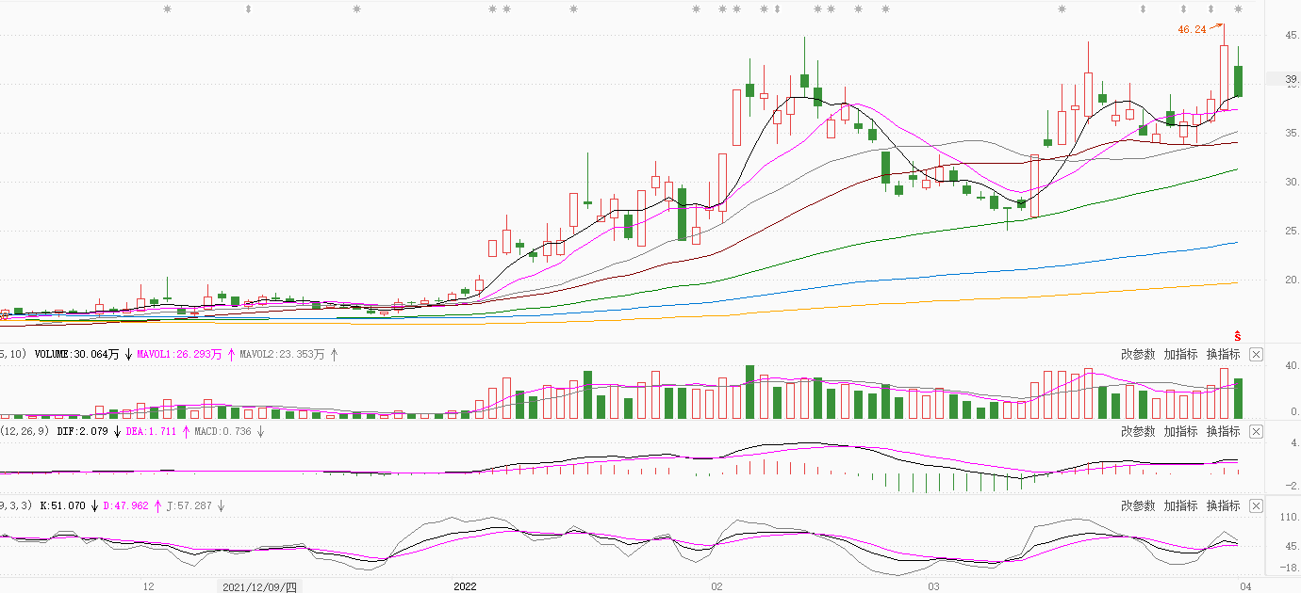Click the MAVOL2:23.353万 value
The width and height of the screenshot is (1301, 593).
pos(282,355)
